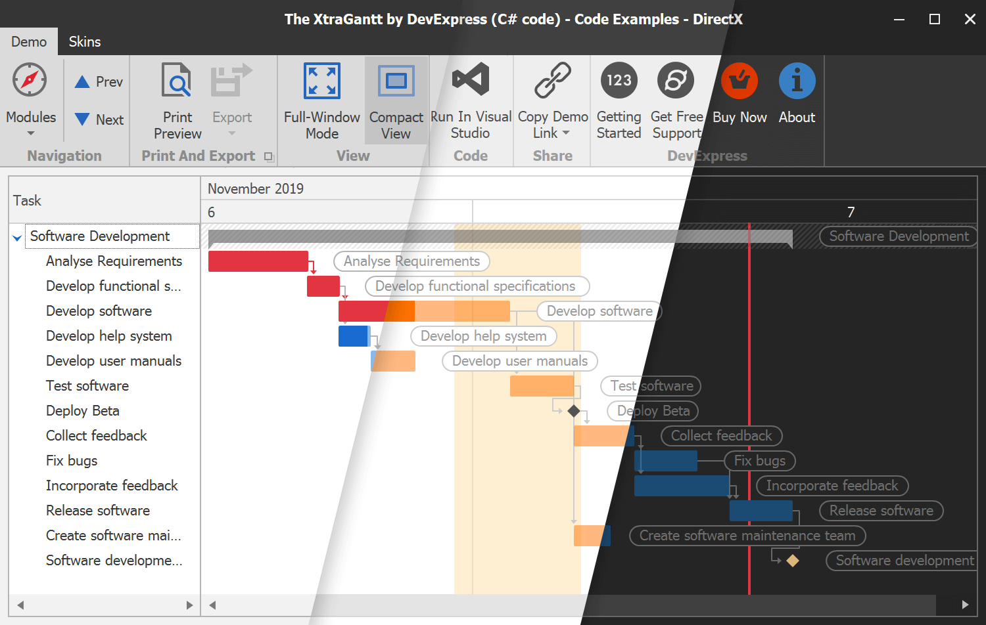
Task: Select the Fix bugs task row
Action: (x=72, y=460)
